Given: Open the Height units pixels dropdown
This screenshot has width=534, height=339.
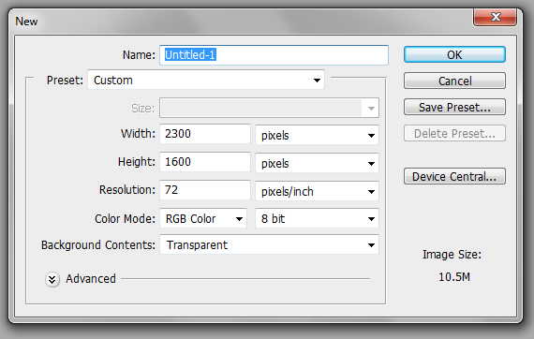Looking at the screenshot, I should tap(317, 163).
